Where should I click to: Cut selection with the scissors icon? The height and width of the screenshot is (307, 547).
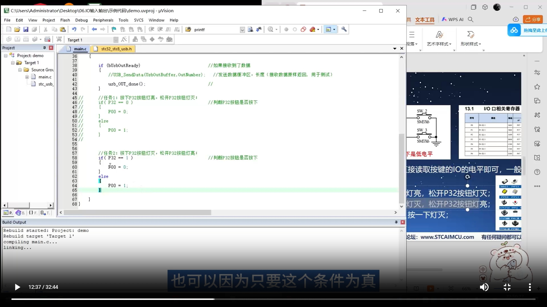[46, 30]
